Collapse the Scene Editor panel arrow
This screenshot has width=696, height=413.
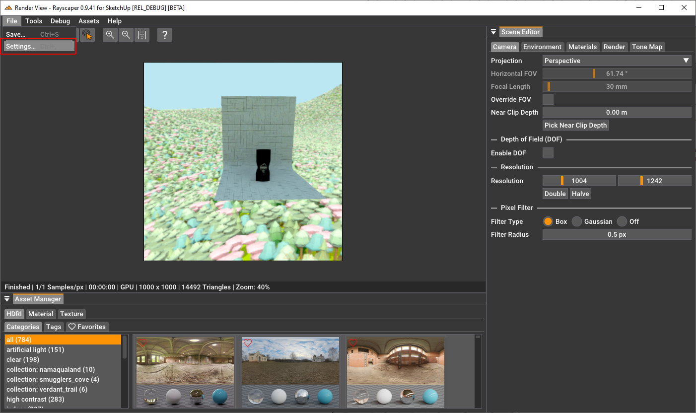pos(493,32)
